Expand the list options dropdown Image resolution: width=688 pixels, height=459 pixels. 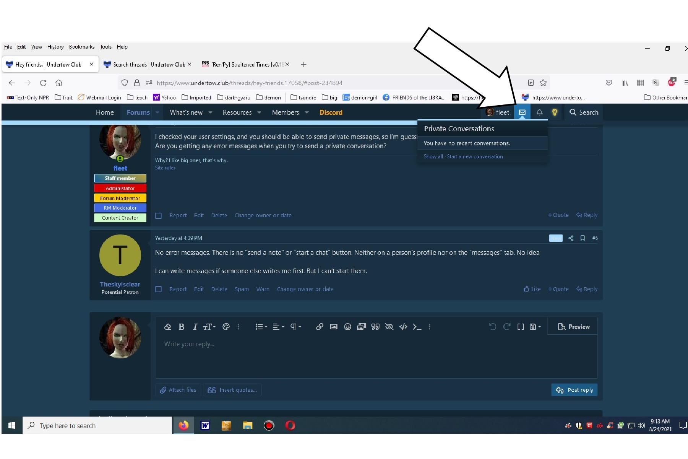(261, 327)
